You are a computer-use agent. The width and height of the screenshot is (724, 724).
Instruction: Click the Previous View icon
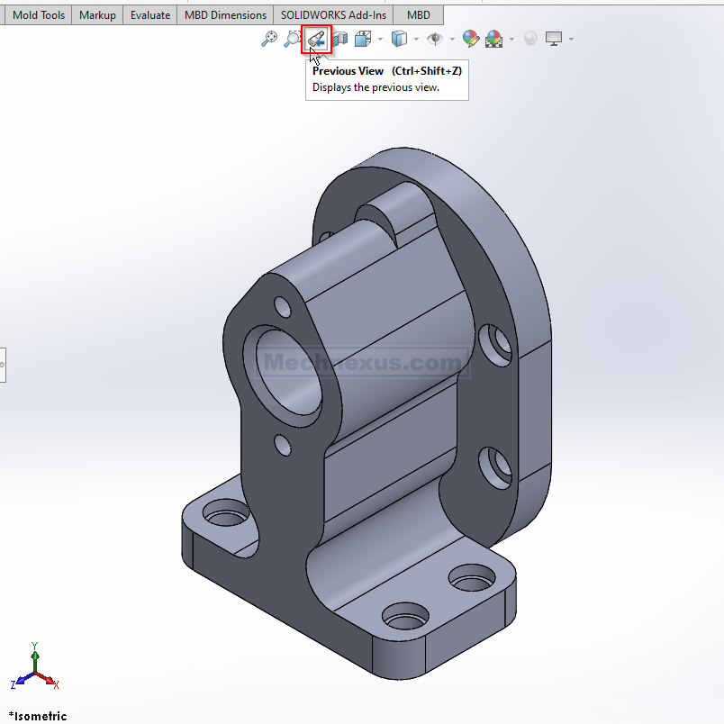tap(316, 39)
